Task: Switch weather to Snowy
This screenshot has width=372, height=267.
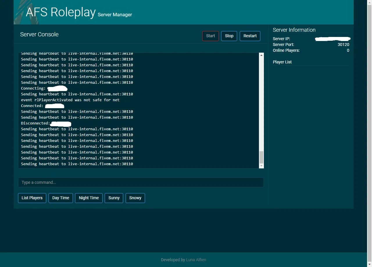Action: click(135, 198)
